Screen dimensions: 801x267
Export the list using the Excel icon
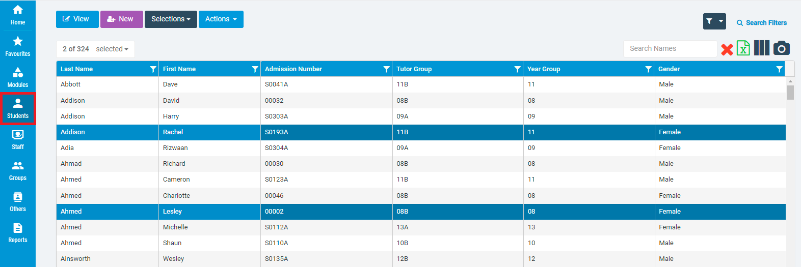click(743, 48)
